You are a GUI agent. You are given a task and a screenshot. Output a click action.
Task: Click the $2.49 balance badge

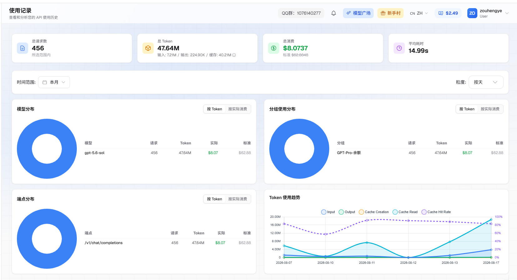click(448, 13)
